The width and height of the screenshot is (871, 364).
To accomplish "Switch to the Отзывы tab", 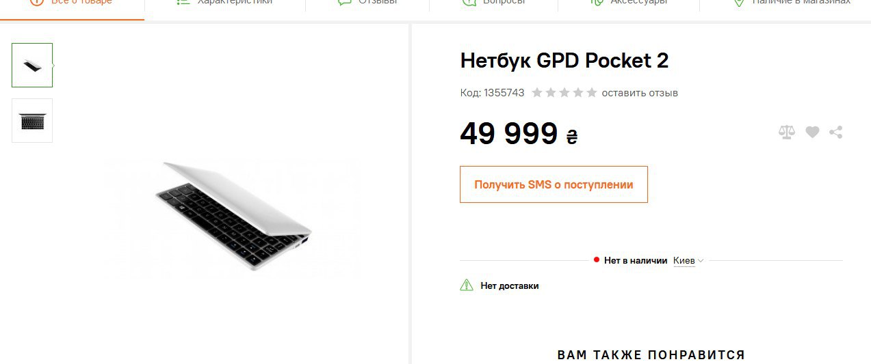I will click(x=367, y=3).
